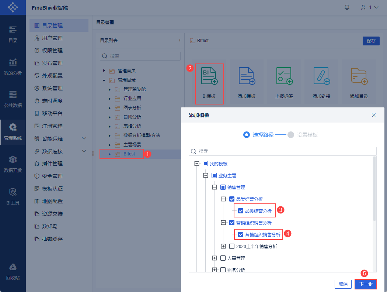Select 目录管理 menu item
Image resolution: width=387 pixels, height=292 pixels.
59,25
